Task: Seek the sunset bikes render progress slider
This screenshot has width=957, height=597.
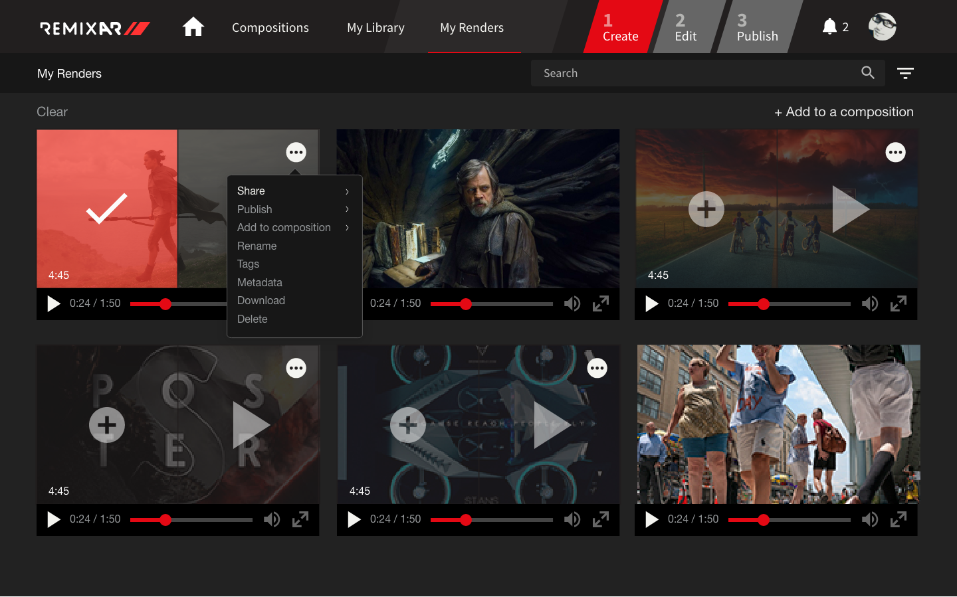Action: [x=790, y=304]
